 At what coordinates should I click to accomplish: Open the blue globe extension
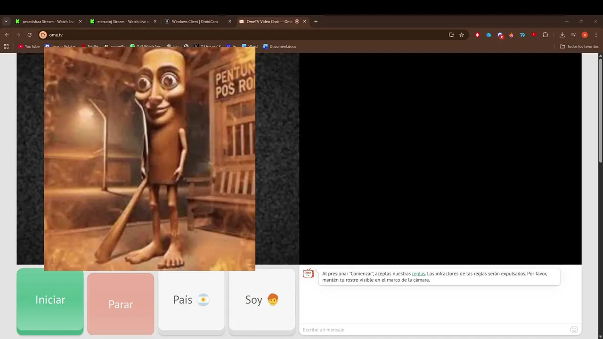coord(489,35)
